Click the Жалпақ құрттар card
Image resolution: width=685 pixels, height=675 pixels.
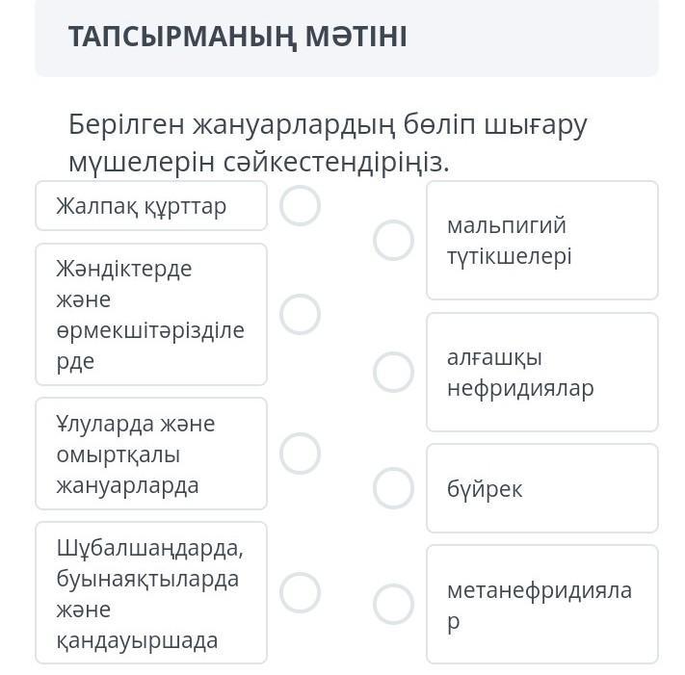pyautogui.click(x=150, y=206)
